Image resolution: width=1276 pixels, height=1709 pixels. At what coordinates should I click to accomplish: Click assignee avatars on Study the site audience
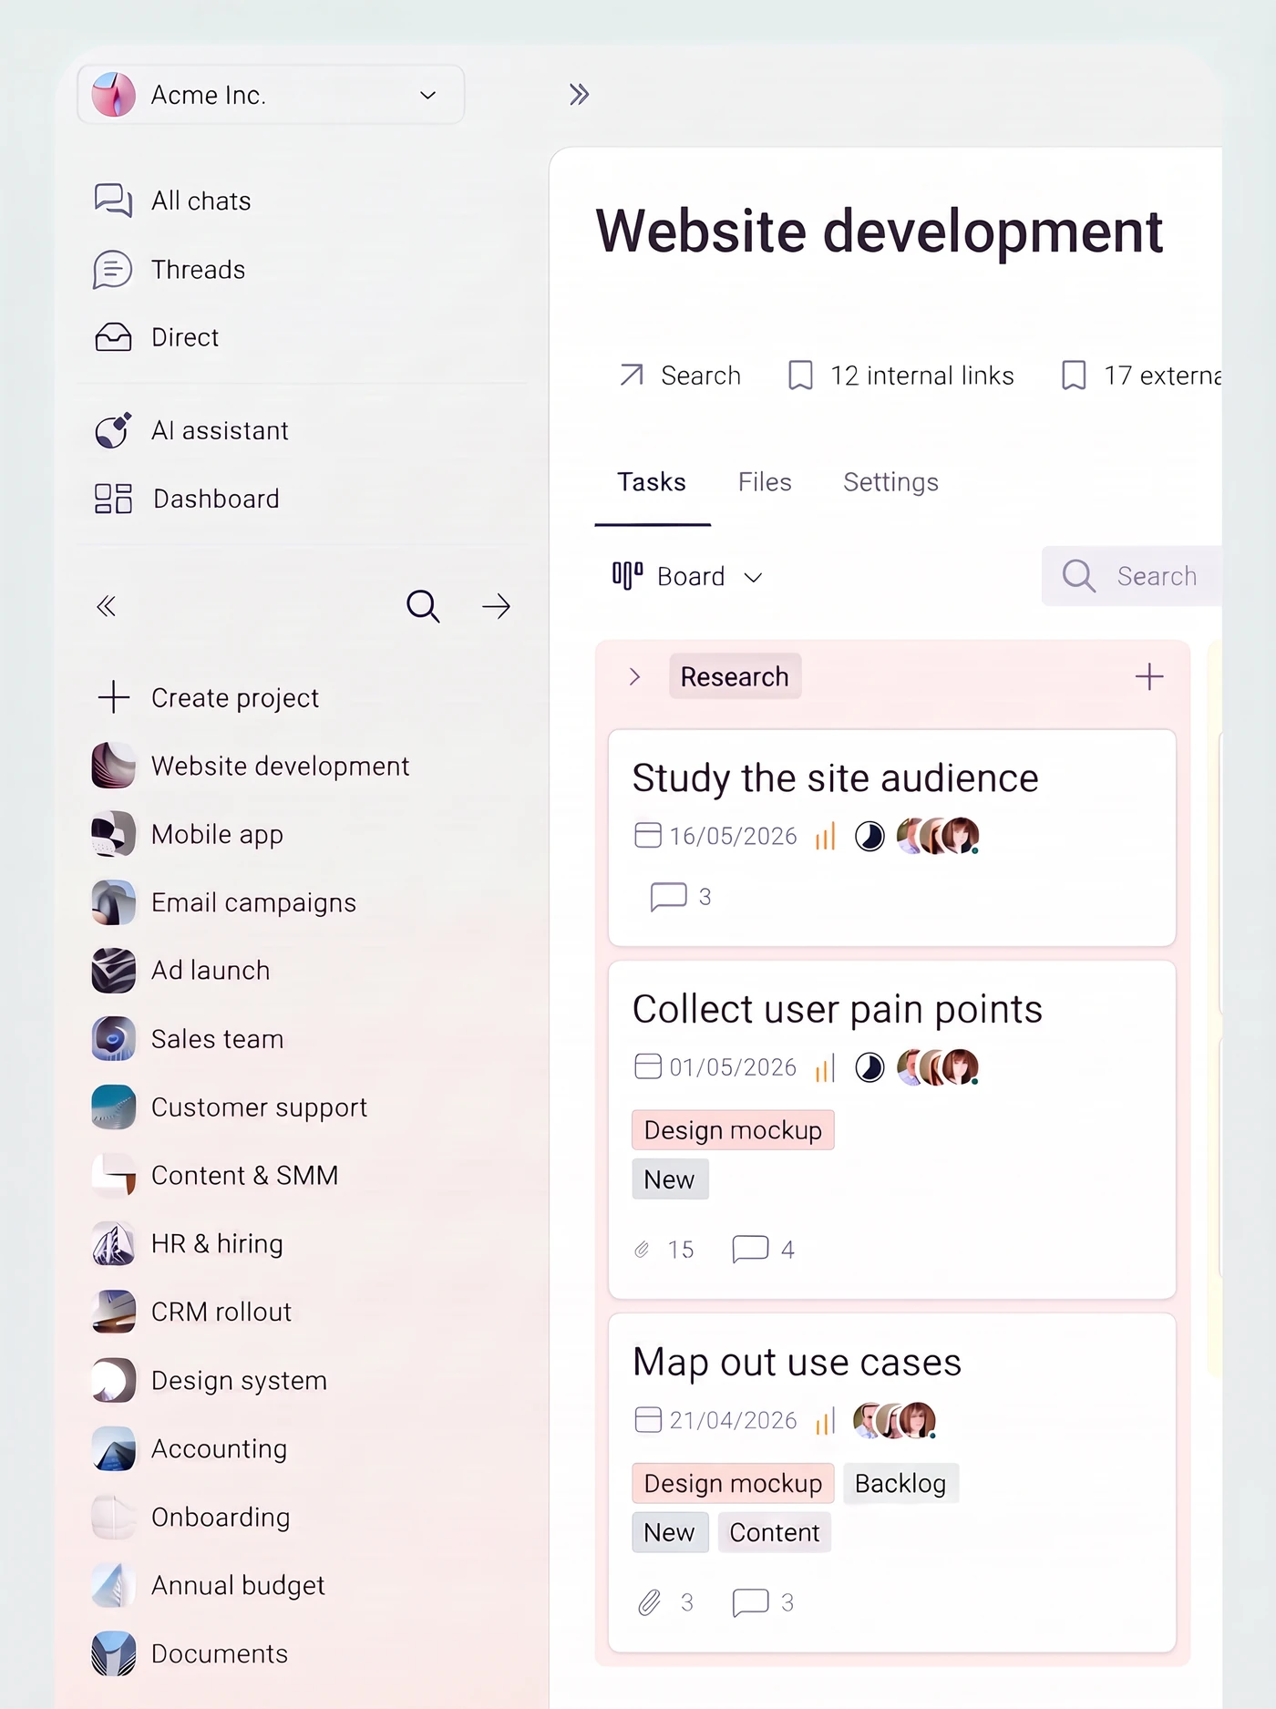(x=938, y=836)
